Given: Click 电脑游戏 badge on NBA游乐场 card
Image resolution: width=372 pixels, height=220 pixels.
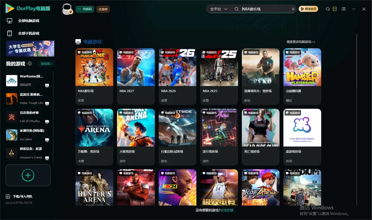Looking at the screenshot, I should tap(85, 52).
